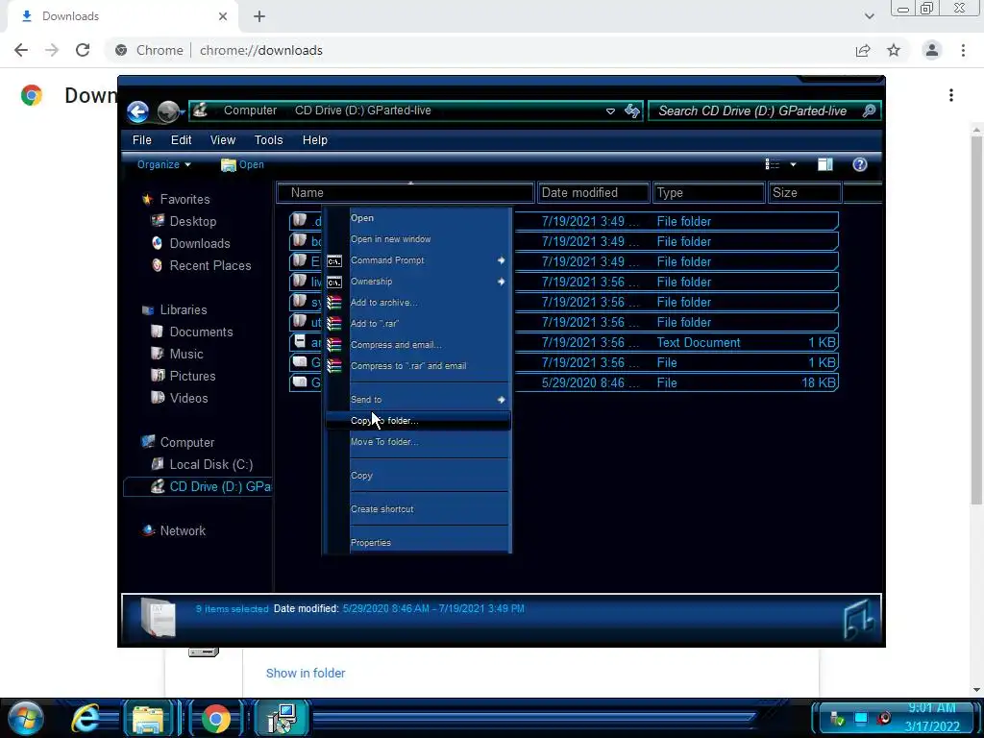Expand Send to submenu
The image size is (984, 738).
click(x=417, y=400)
